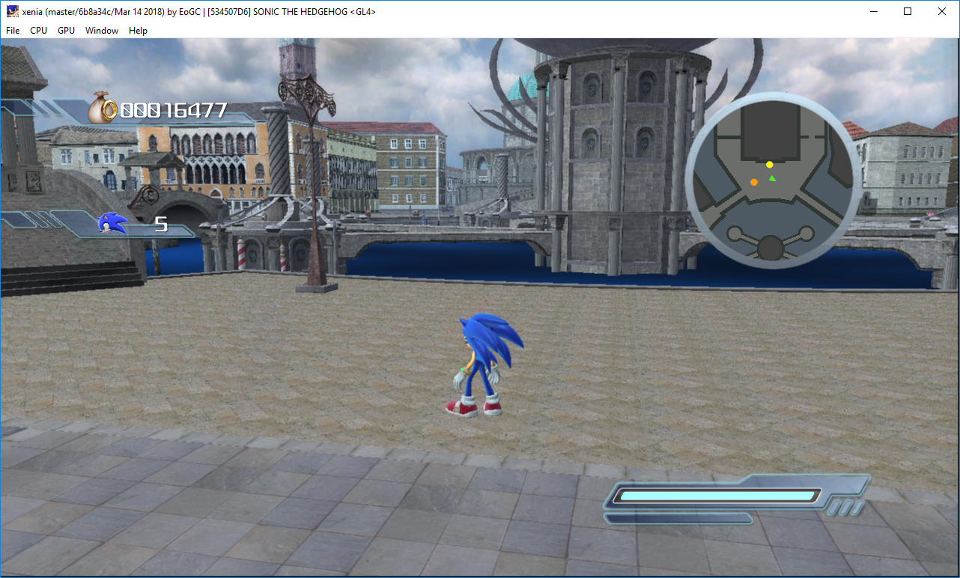Viewport: 960px width, 578px height.
Task: Open the GPU menu
Action: [x=66, y=31]
